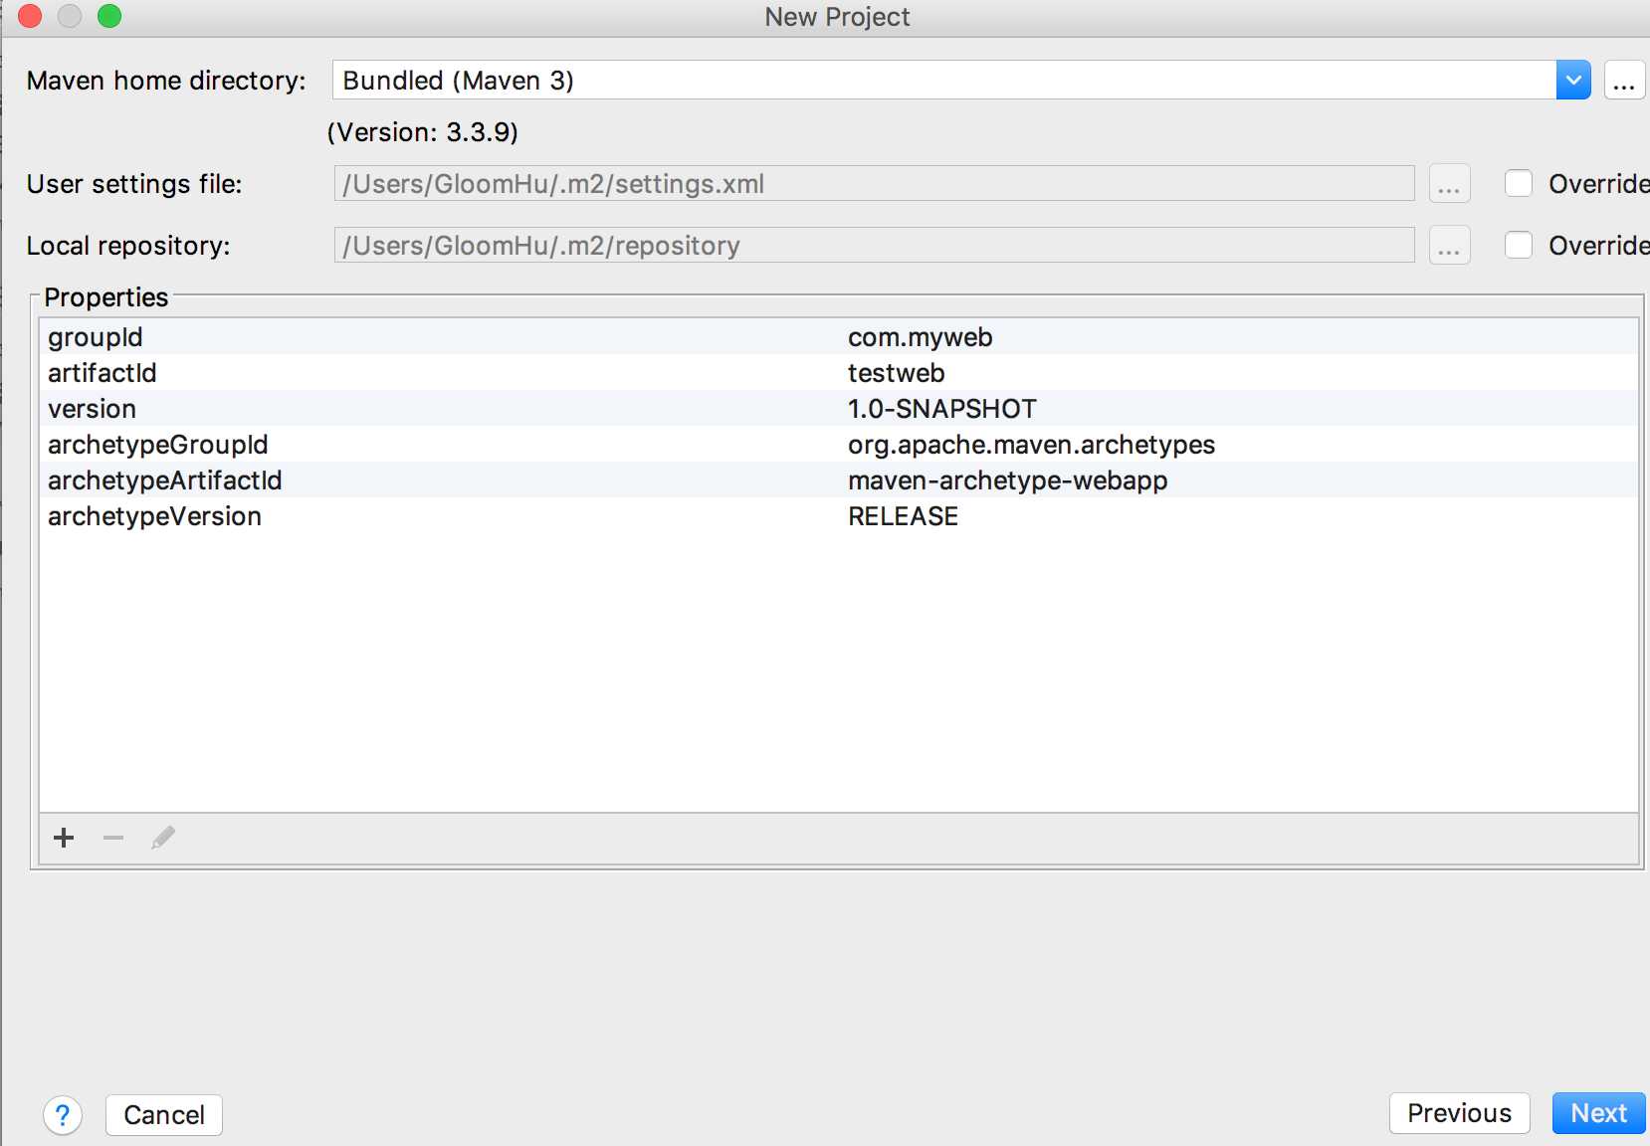The height and width of the screenshot is (1146, 1650).
Task: Select the artifactId property row
Action: point(839,373)
